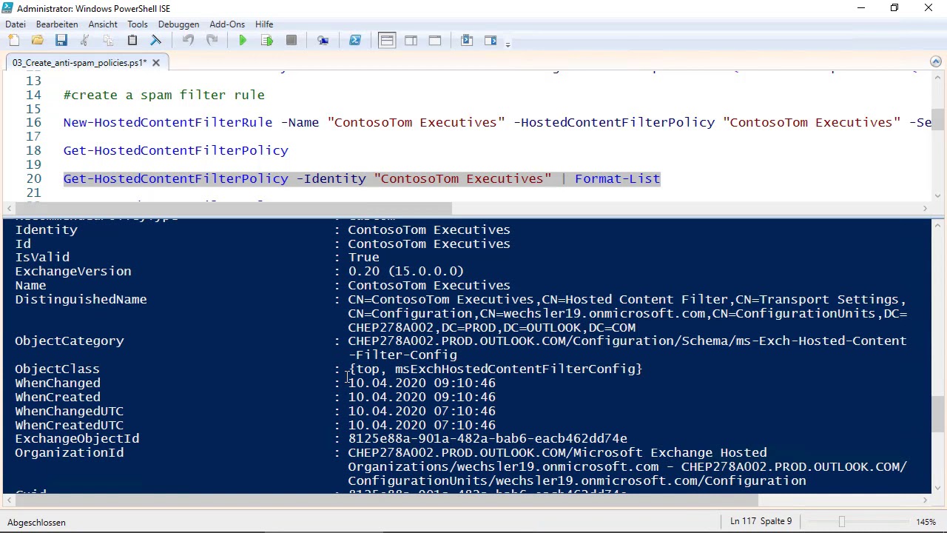Viewport: 947px width, 533px height.
Task: Expand the toolbar overflow options
Action: 508,44
